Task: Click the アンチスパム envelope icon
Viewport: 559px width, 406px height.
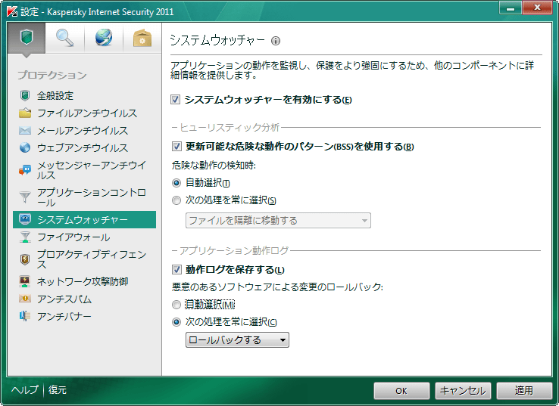Action: pyautogui.click(x=25, y=299)
